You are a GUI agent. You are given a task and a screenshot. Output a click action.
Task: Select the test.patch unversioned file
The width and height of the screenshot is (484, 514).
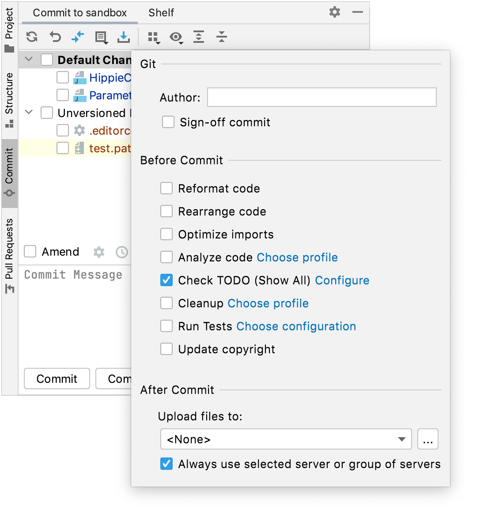[x=110, y=148]
